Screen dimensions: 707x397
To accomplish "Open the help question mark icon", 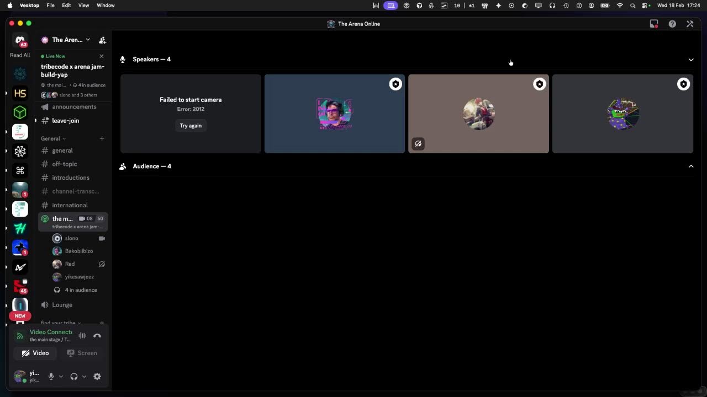I will click(672, 24).
